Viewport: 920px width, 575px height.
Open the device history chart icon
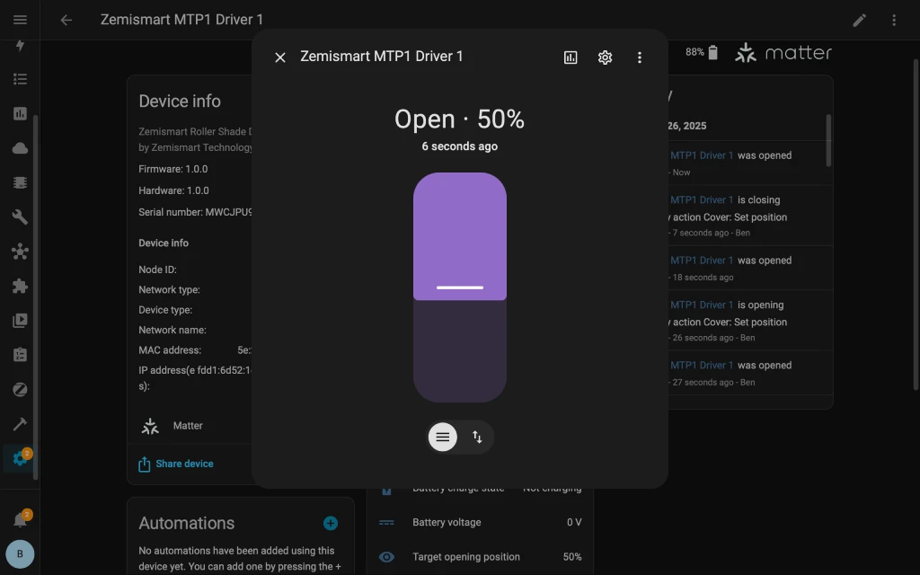pos(571,57)
